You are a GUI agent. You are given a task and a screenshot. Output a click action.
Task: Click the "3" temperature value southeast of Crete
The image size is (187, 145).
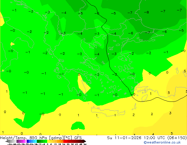point(170,113)
